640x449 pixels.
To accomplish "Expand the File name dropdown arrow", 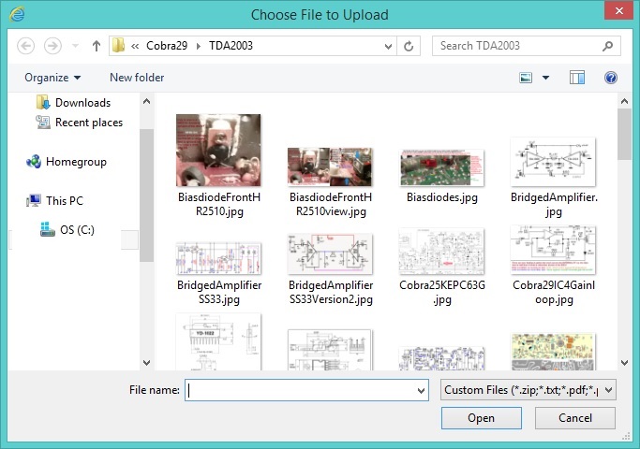I will 420,391.
